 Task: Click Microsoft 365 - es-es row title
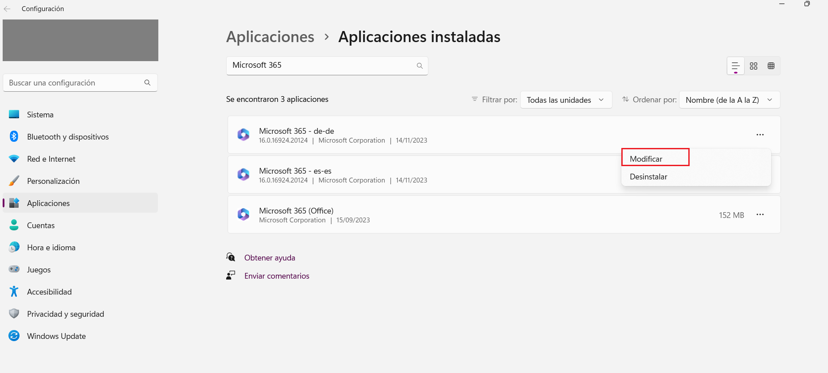295,171
